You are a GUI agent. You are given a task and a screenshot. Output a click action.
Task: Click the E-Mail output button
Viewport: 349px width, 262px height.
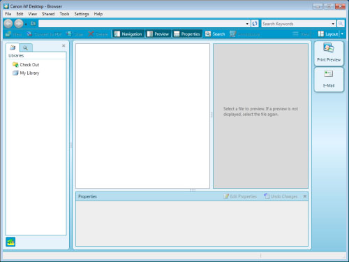[x=329, y=80]
